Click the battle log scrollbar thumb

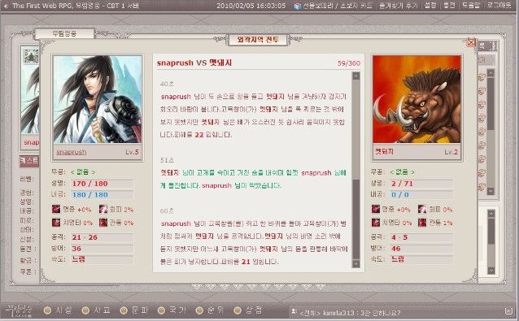355,219
